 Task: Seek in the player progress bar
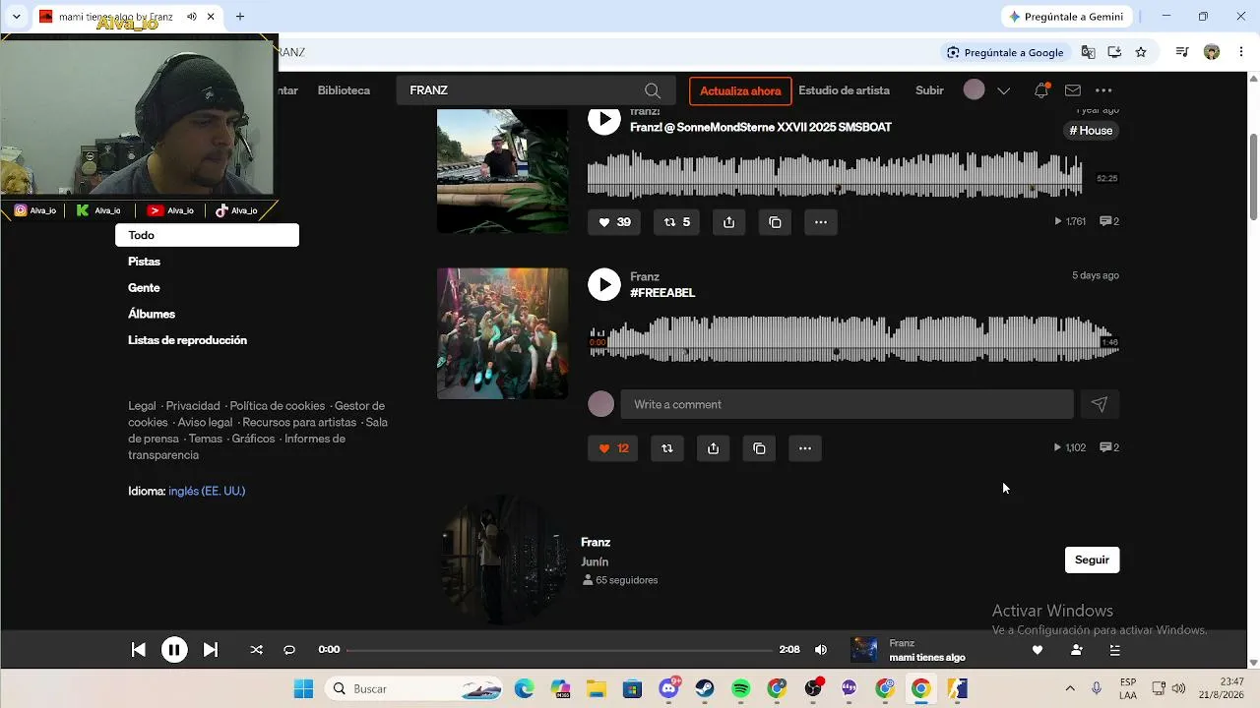tap(559, 650)
